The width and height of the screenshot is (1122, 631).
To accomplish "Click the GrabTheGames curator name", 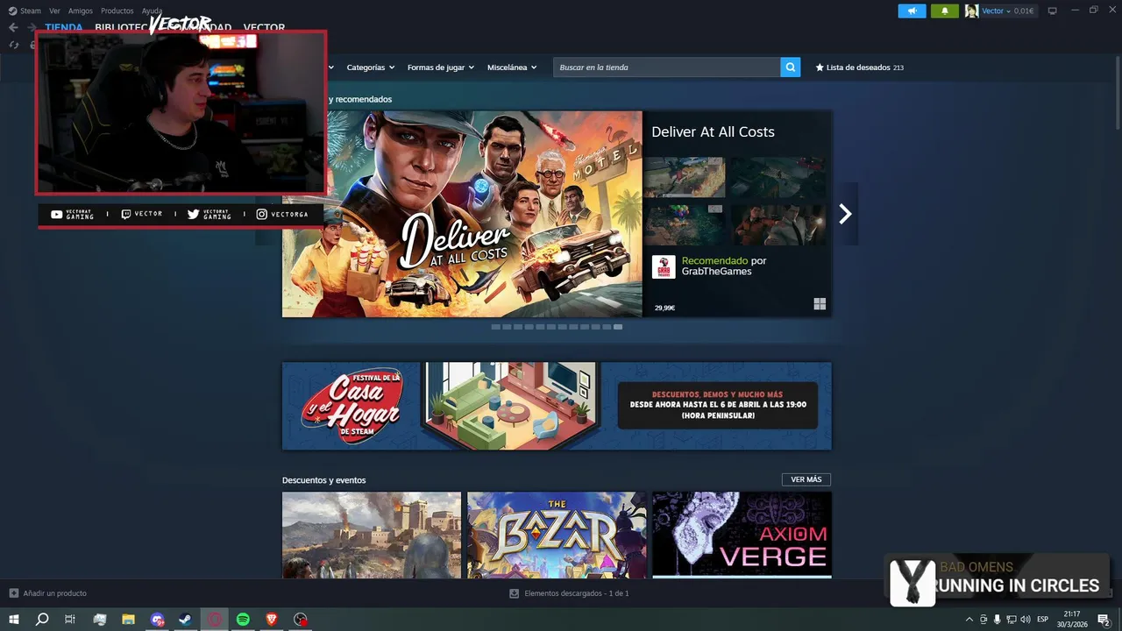I will (x=716, y=272).
